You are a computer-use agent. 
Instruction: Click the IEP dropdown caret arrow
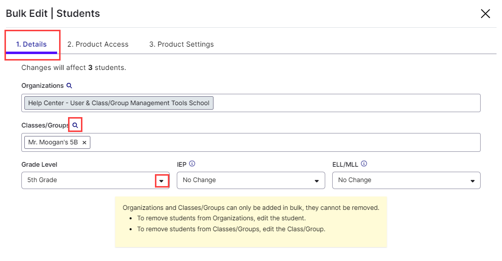(x=316, y=181)
